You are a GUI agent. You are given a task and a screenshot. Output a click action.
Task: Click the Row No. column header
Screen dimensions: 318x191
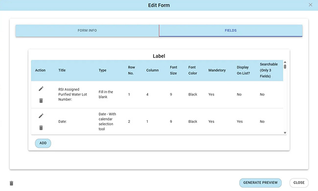point(132,70)
